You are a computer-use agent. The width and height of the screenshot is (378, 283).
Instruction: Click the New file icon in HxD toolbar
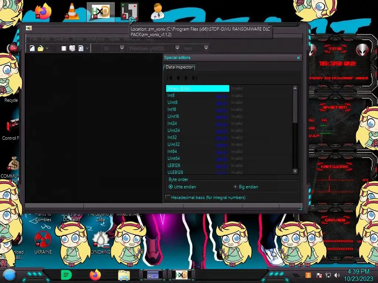click(32, 48)
